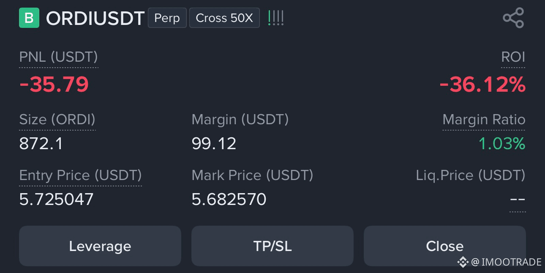Open the TP/SL settings button

(x=272, y=246)
